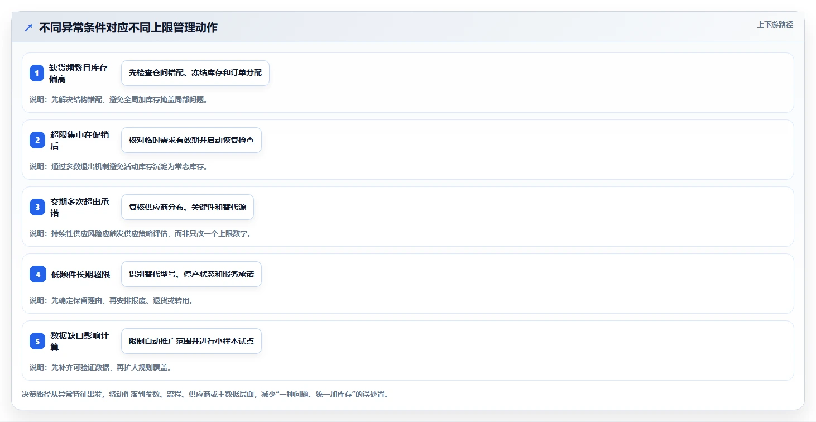The image size is (816, 422).
Task: Click action 核对临时需求有效期并启动恢复检查
Action: coord(191,140)
